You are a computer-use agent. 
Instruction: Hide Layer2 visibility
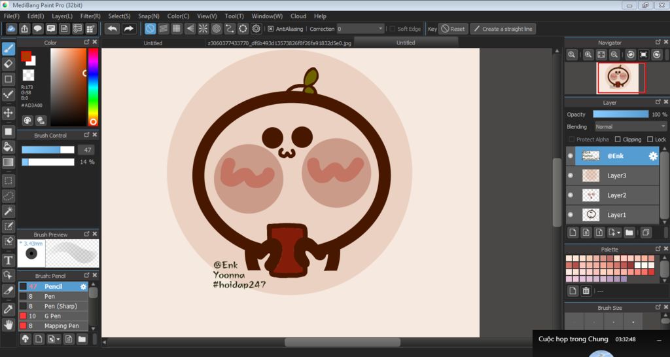(570, 195)
